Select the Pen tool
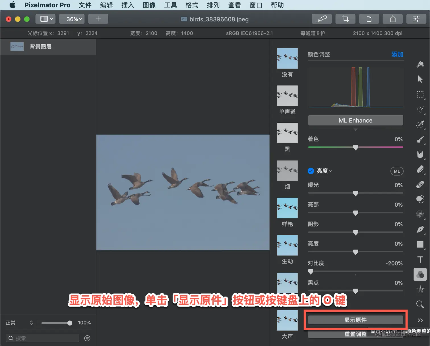The width and height of the screenshot is (430, 346). (420, 229)
